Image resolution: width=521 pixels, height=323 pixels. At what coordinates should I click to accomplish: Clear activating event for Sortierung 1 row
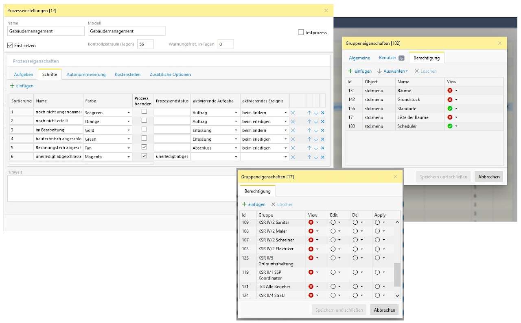coord(293,113)
